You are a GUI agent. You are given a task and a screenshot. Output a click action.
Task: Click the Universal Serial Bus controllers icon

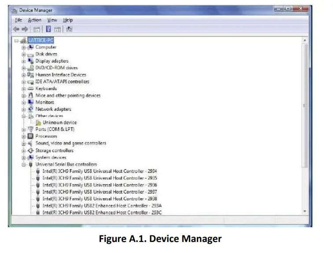coord(30,164)
